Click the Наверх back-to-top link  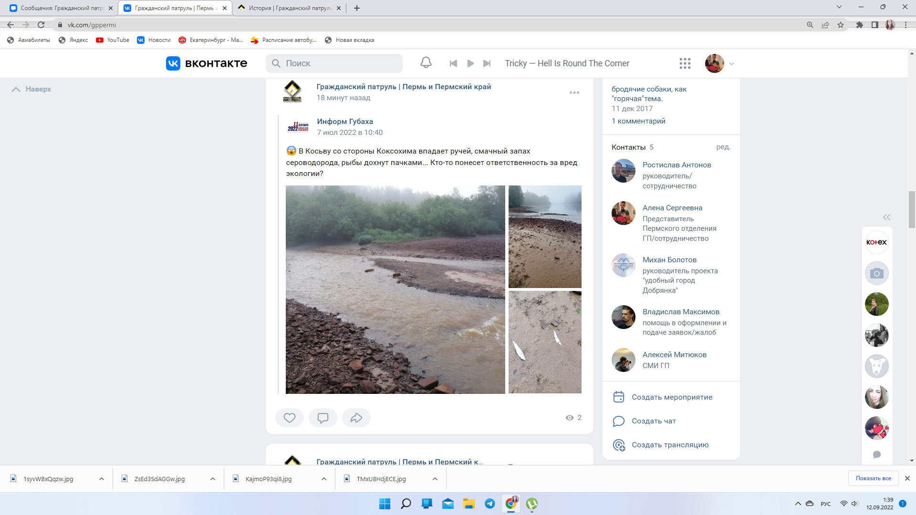(31, 89)
